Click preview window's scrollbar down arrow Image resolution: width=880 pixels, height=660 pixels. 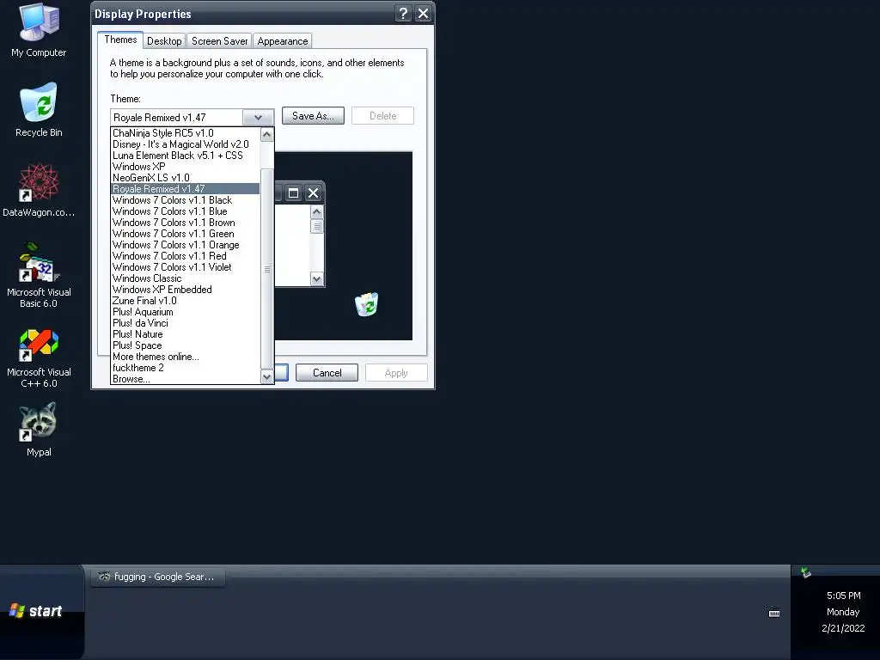click(x=316, y=279)
